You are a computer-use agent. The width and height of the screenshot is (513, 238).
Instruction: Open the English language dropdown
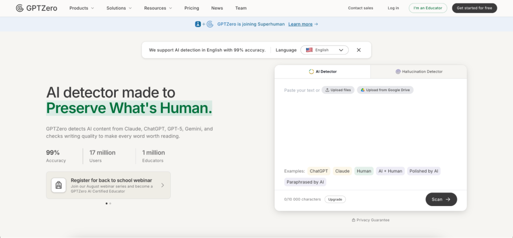(x=325, y=50)
